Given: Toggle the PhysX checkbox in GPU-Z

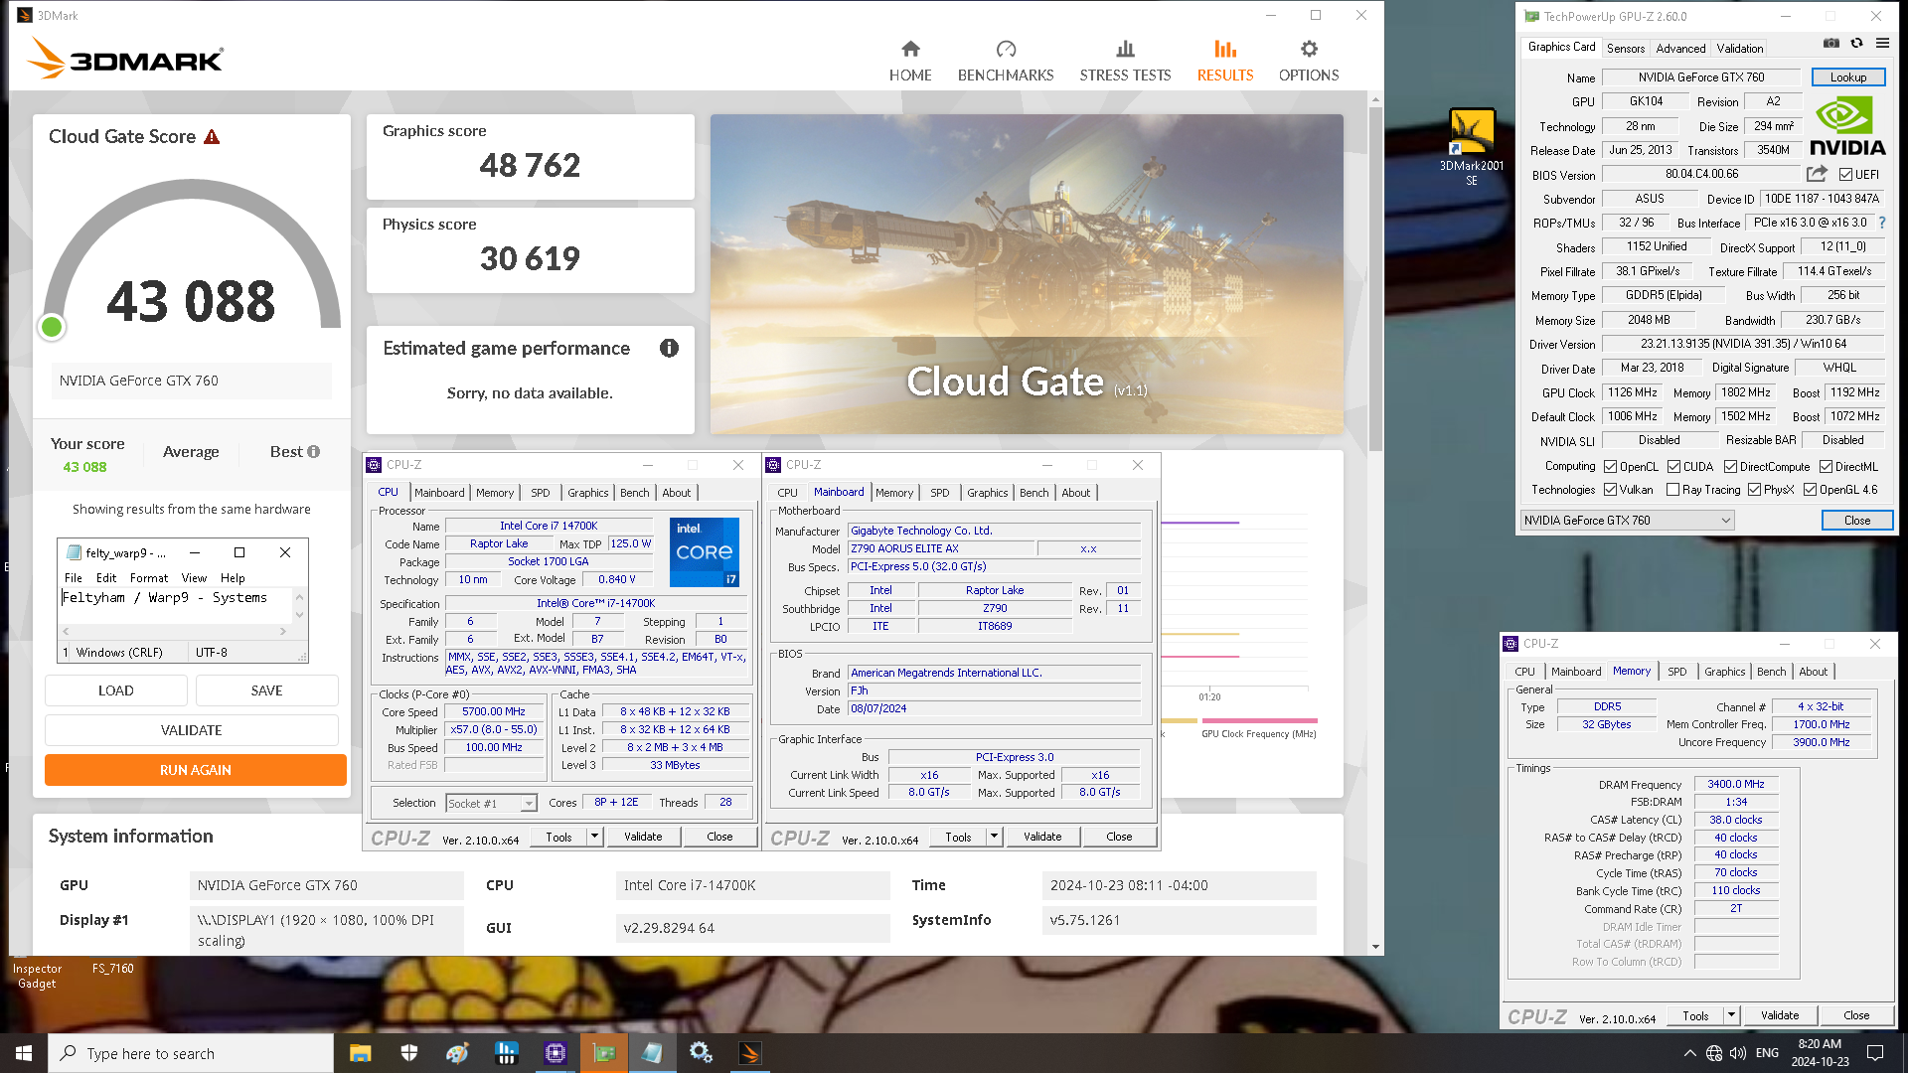Looking at the screenshot, I should pyautogui.click(x=1754, y=489).
